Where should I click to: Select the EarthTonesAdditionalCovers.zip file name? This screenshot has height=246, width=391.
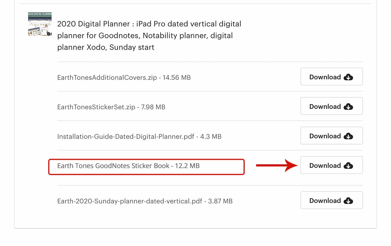[x=107, y=78]
